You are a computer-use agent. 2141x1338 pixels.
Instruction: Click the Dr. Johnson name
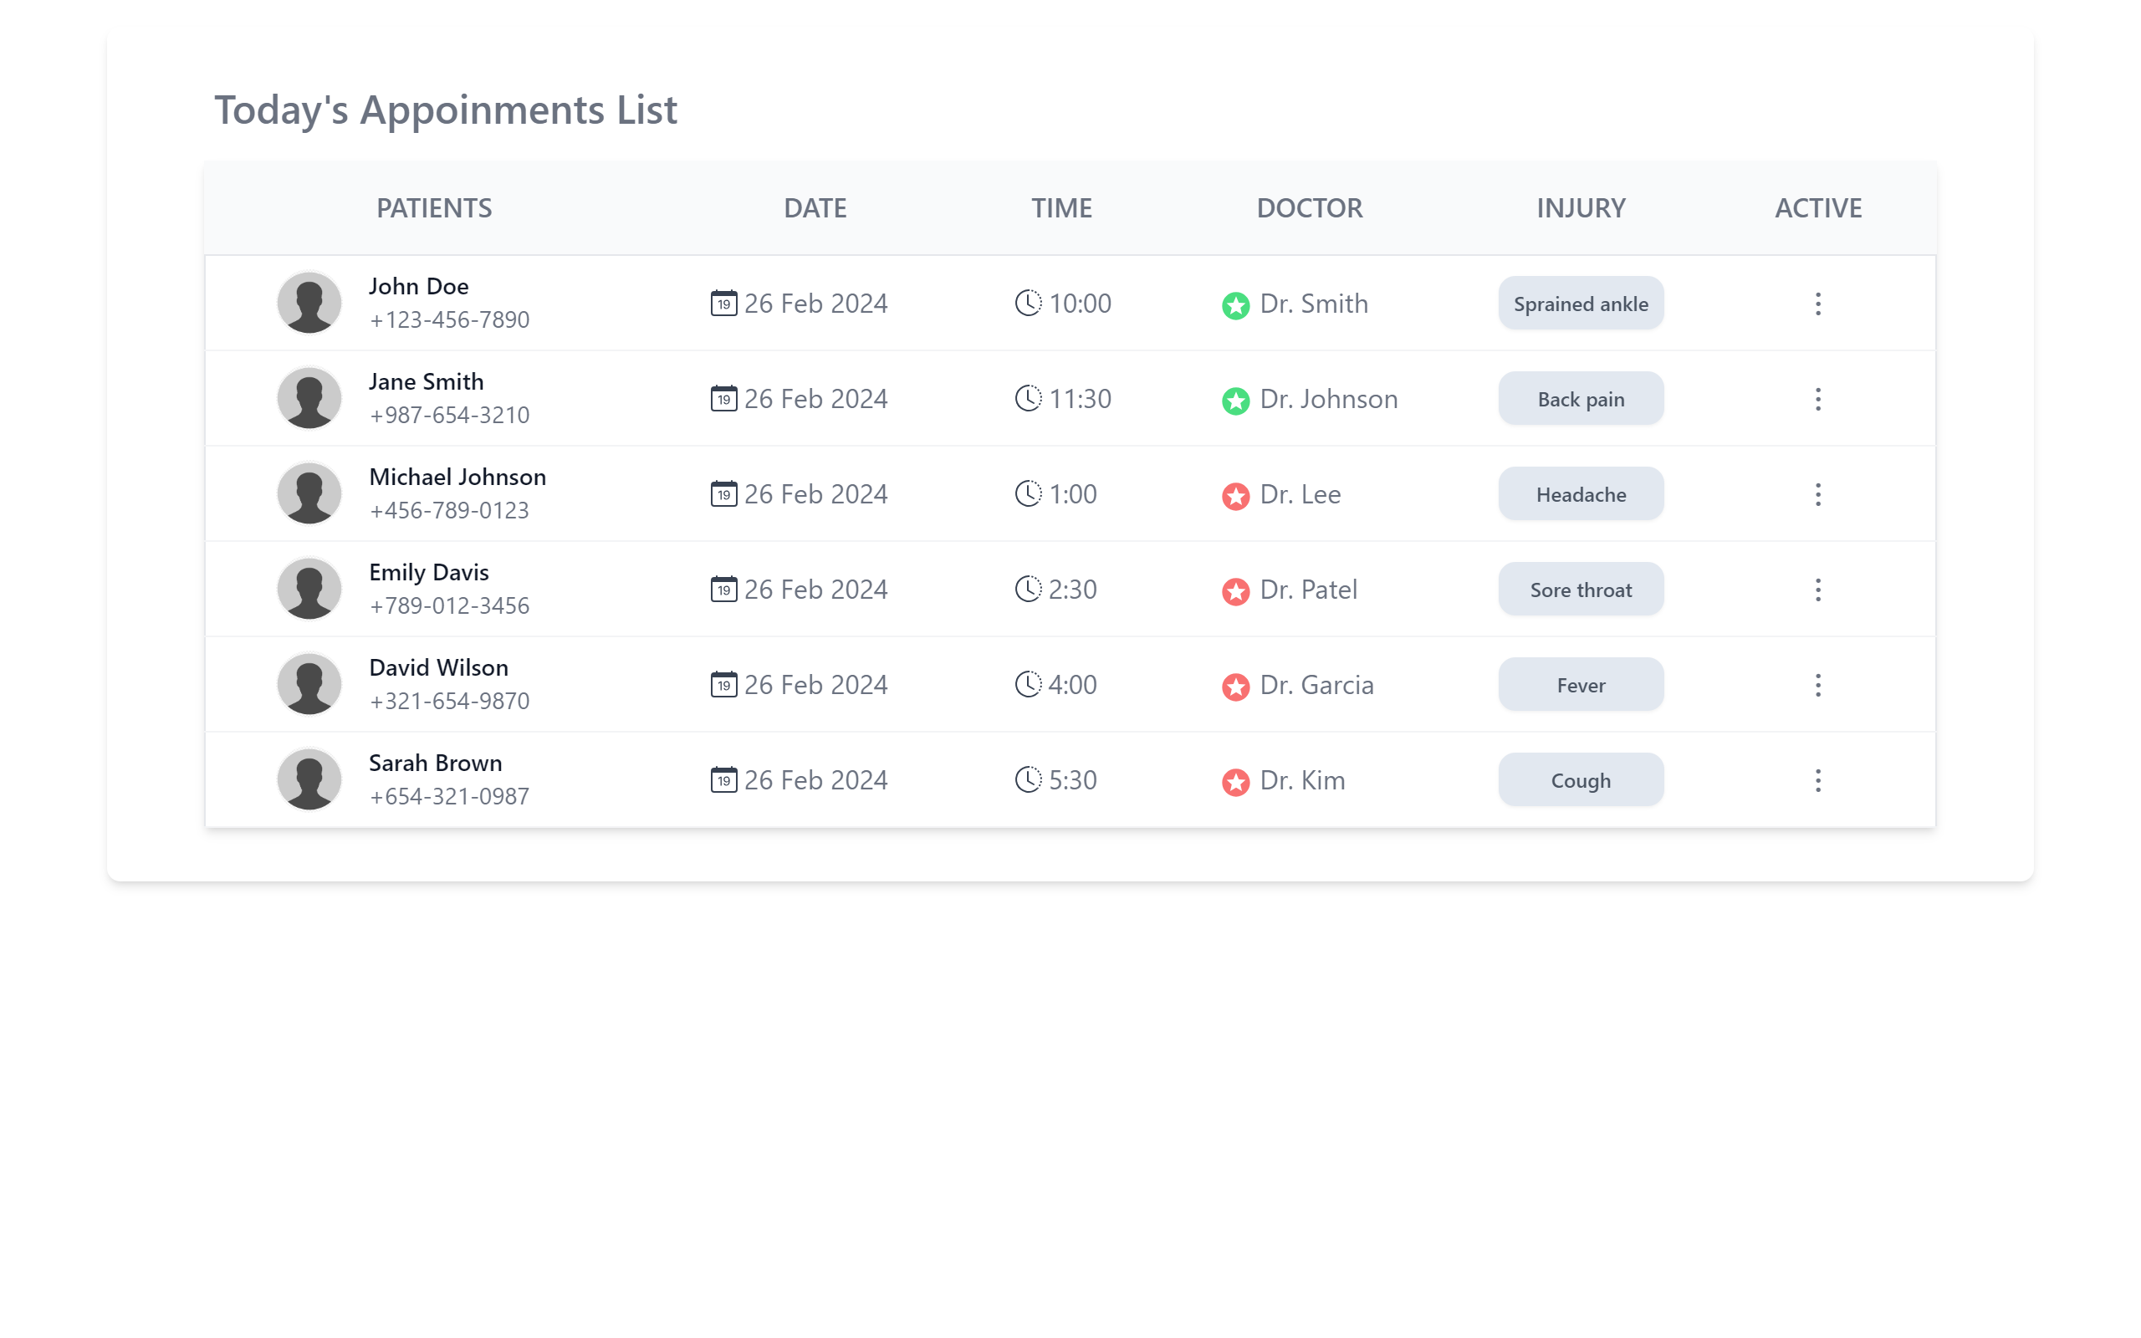pos(1328,399)
